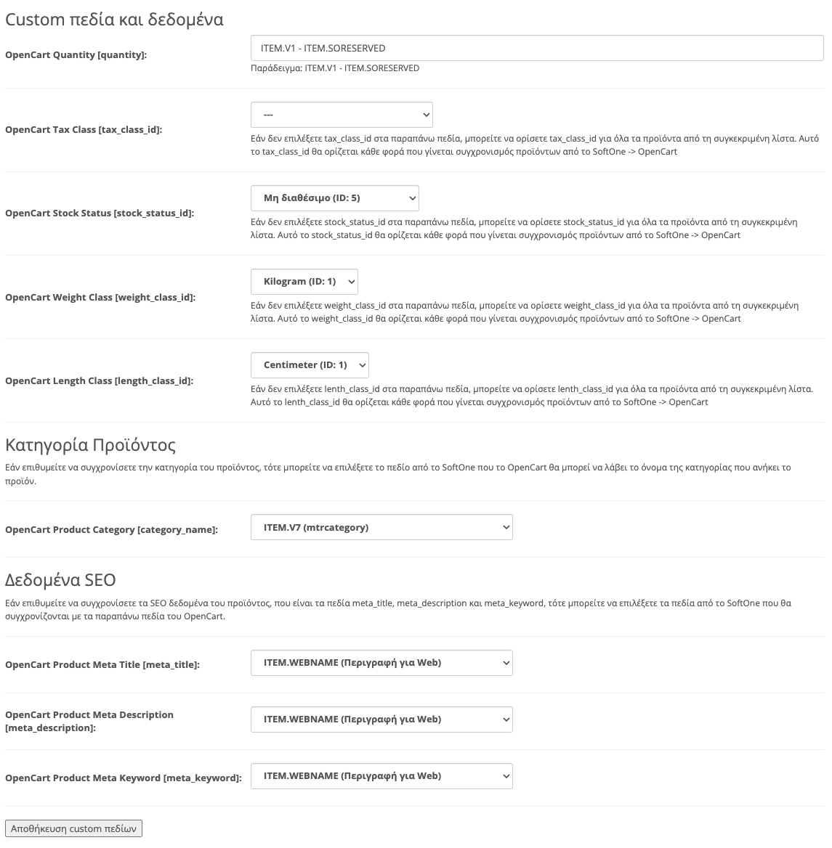Click the Παράδειγμα: ITEM.V1 - ITEM.SORESERVED hint text
The height and width of the screenshot is (848, 832).
pos(335,68)
